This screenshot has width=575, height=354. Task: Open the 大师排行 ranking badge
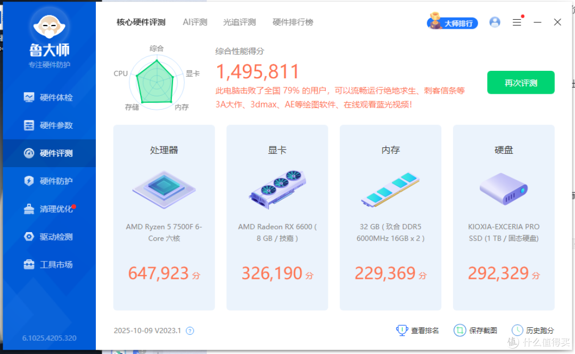[x=453, y=22]
